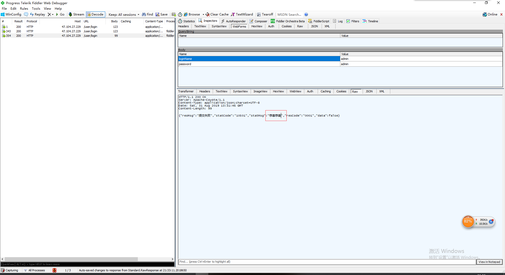Open the Tools menu
The width and height of the screenshot is (505, 275).
tap(36, 9)
